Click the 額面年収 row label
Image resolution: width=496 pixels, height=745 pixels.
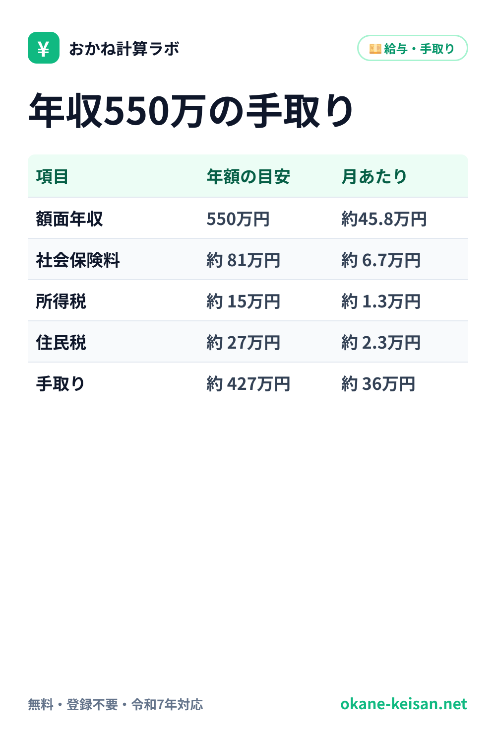[69, 219]
